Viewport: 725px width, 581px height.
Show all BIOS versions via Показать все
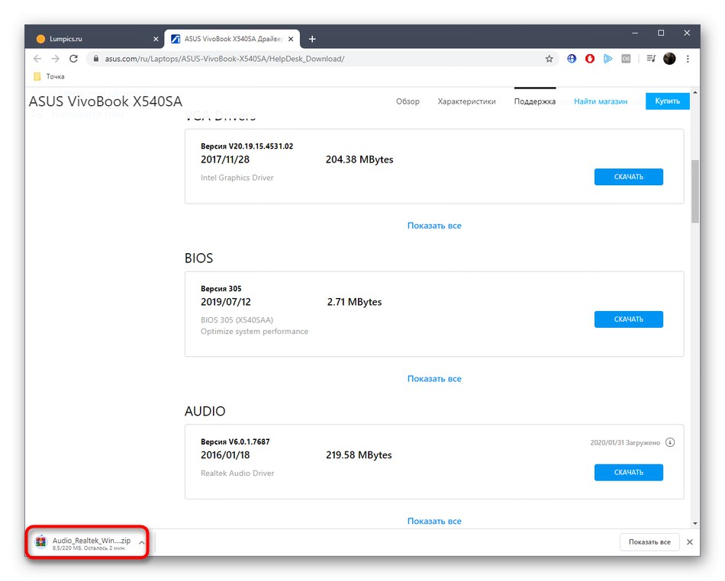click(x=434, y=378)
